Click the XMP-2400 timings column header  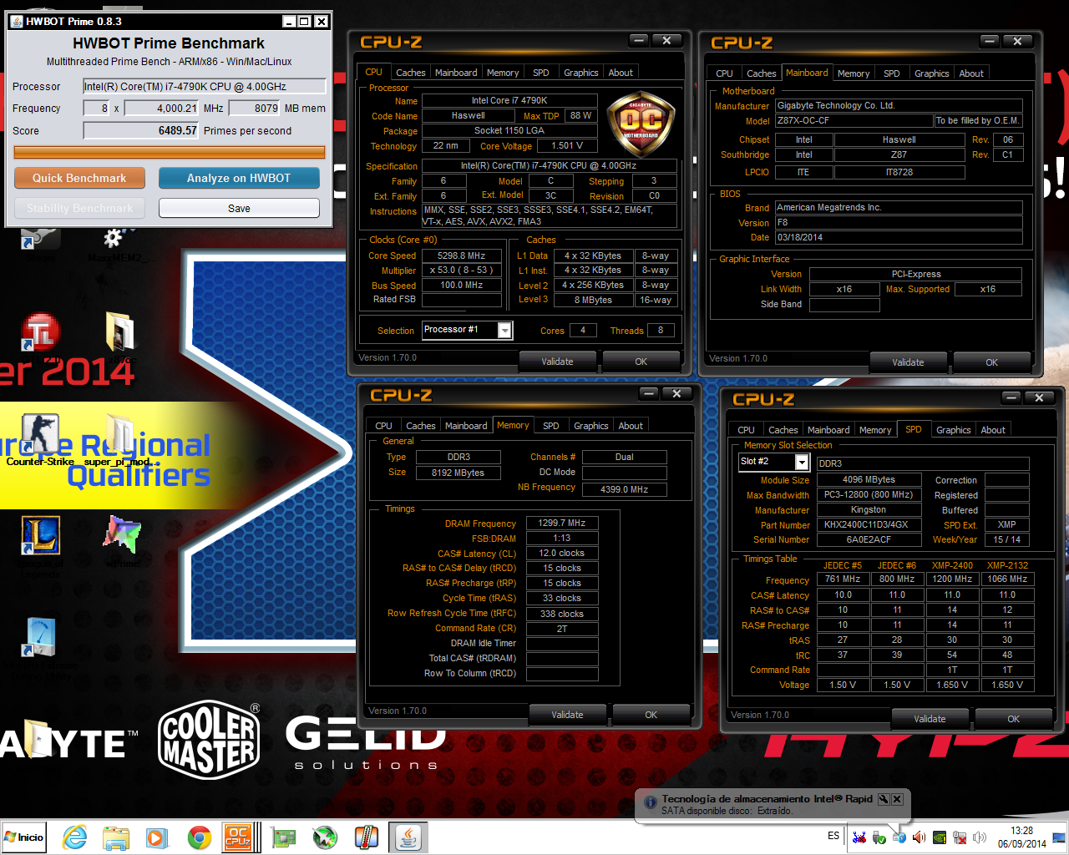point(952,565)
